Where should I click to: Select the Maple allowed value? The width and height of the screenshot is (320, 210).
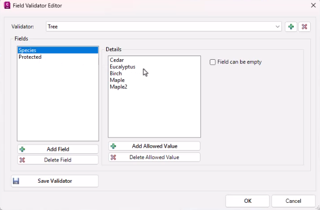117,80
